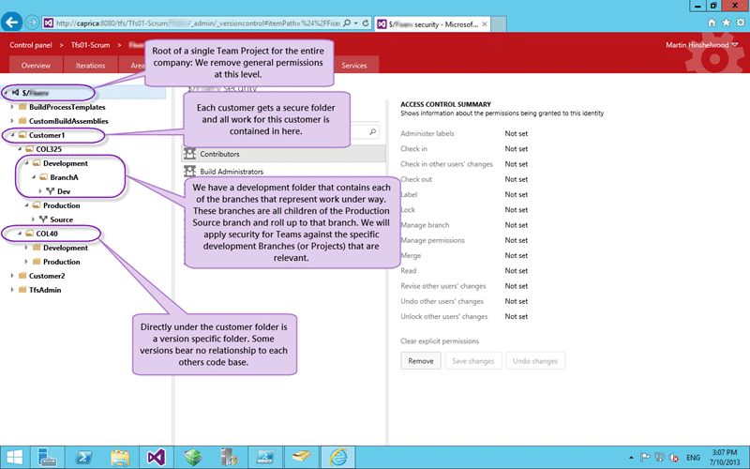The height and width of the screenshot is (469, 750).
Task: Open the browser tools gear icon
Action: coord(741,23)
